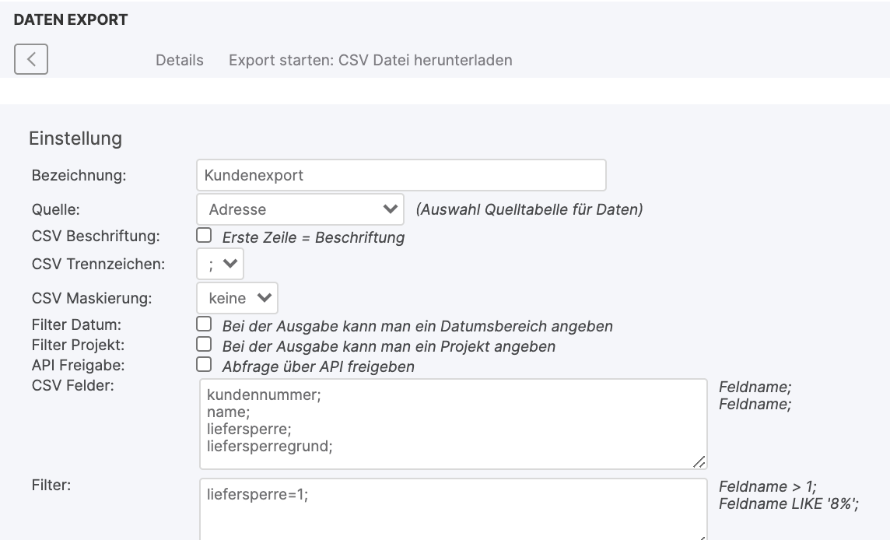Switch to the Details tab
The image size is (890, 540).
[x=180, y=60]
